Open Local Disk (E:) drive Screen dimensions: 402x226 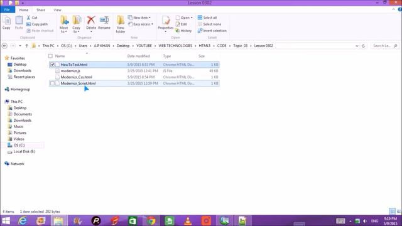point(24,151)
